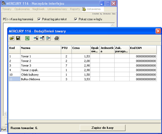The width and height of the screenshot is (162, 134).
Task: Open the Nagłówek menu
Action: (39, 9)
